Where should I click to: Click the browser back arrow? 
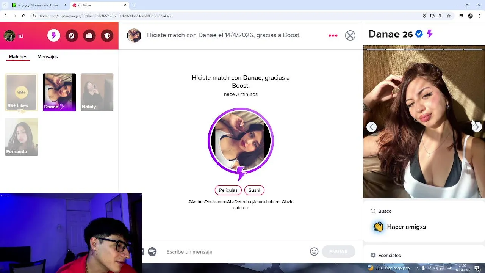pos(5,16)
